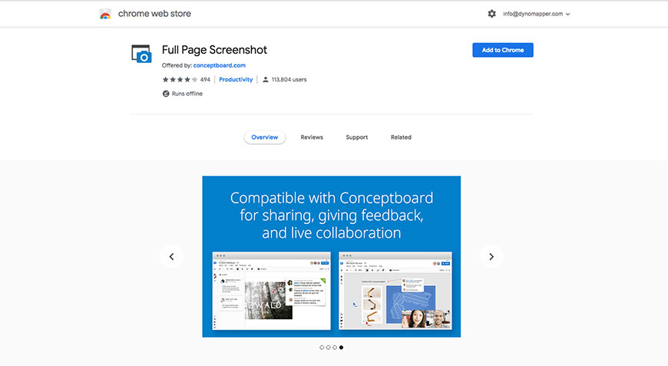Screen dimensions: 668x366
Task: Open the conceptboard.com publisher link
Action: (220, 66)
